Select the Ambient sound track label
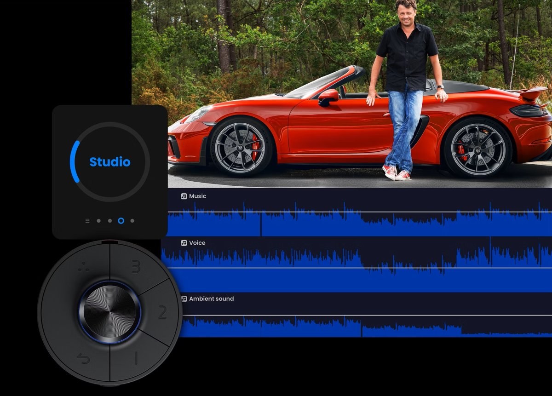 211,298
